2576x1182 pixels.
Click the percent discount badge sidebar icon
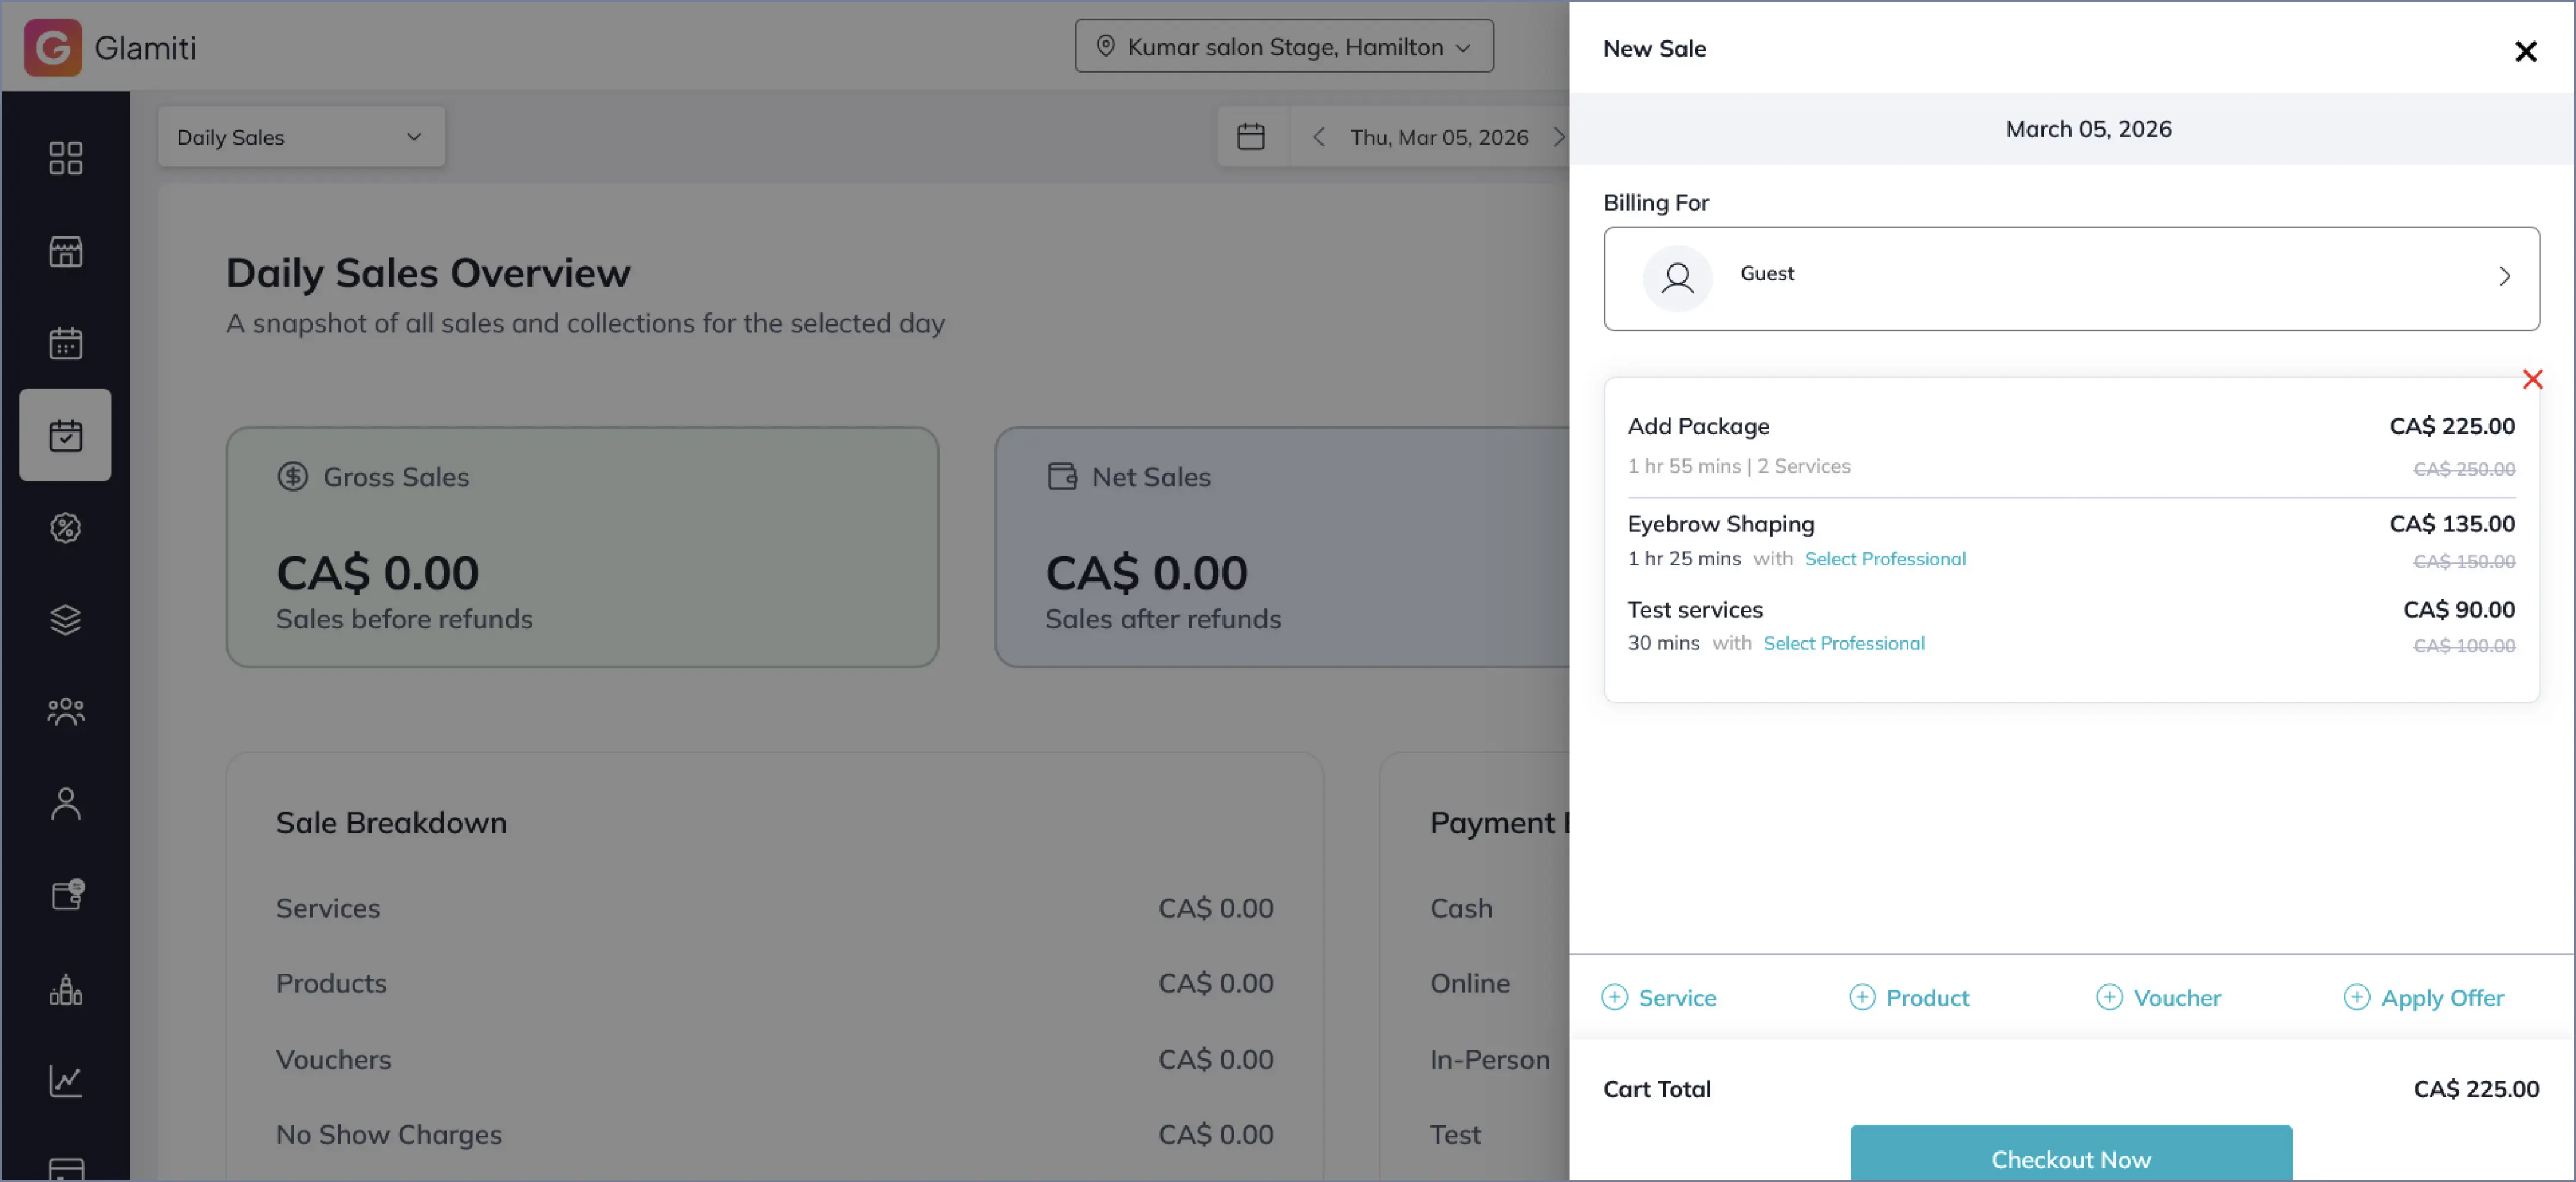coord(65,527)
